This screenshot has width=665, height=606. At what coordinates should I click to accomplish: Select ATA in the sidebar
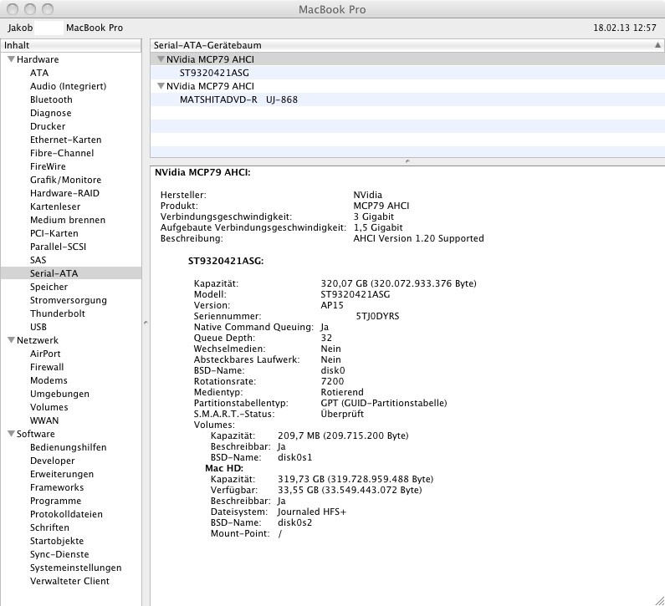pos(39,73)
